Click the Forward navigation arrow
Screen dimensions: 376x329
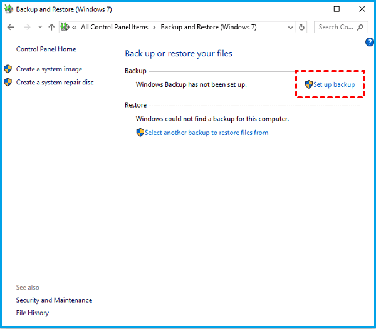(27, 27)
